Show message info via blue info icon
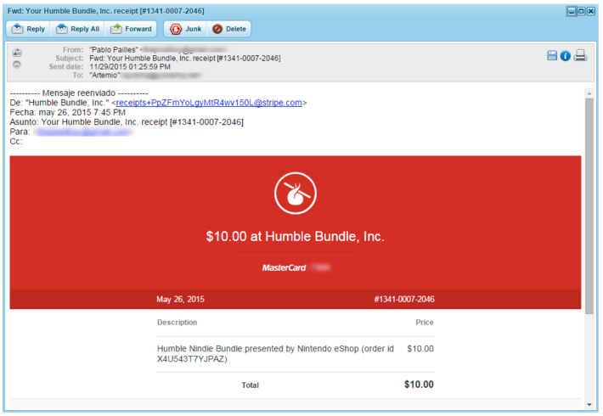The height and width of the screenshot is (416, 603). tap(566, 56)
